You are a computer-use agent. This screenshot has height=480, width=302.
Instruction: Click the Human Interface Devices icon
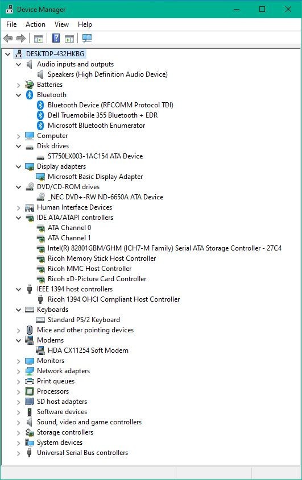pos(30,207)
